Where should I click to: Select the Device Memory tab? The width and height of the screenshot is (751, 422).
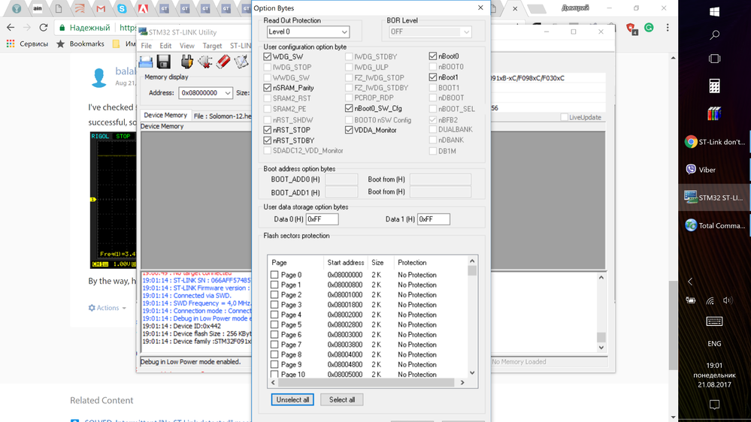pyautogui.click(x=165, y=116)
